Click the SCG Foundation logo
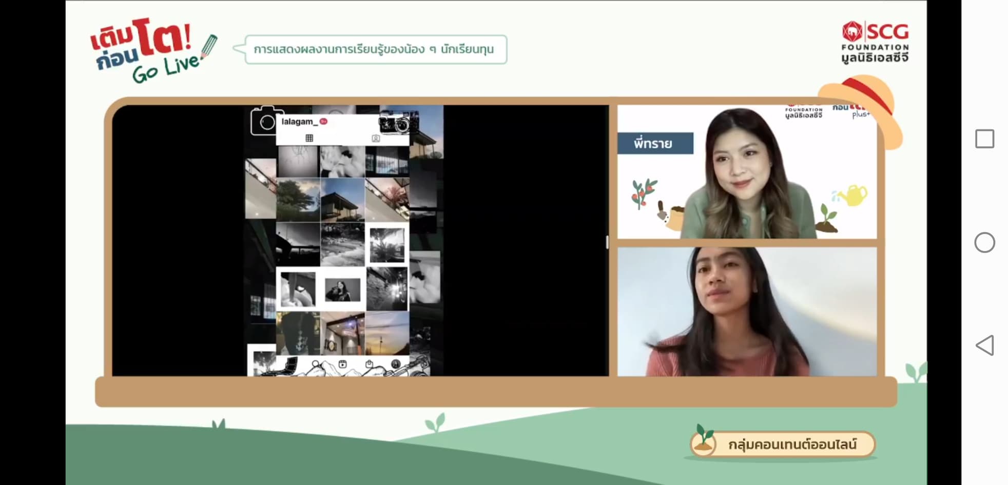The image size is (1008, 485). coord(875,42)
